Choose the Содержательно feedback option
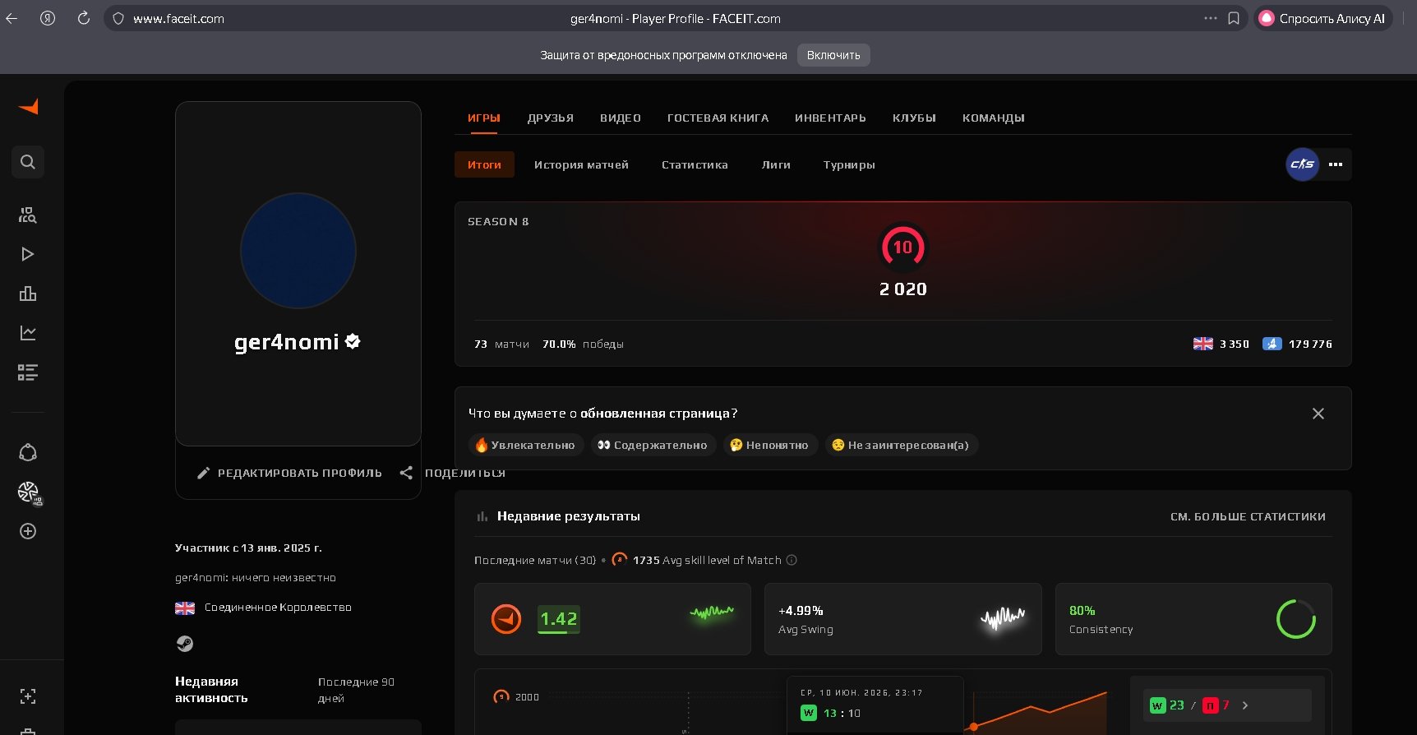This screenshot has width=1417, height=735. pyautogui.click(x=653, y=445)
